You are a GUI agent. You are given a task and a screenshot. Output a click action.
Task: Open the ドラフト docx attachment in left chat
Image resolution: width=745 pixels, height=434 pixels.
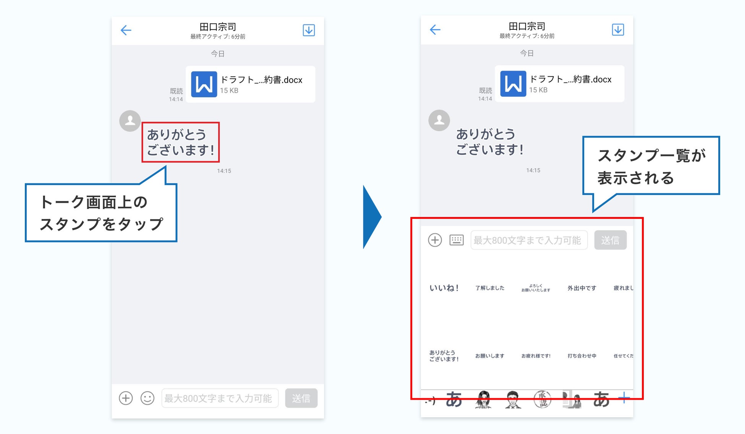[251, 84]
